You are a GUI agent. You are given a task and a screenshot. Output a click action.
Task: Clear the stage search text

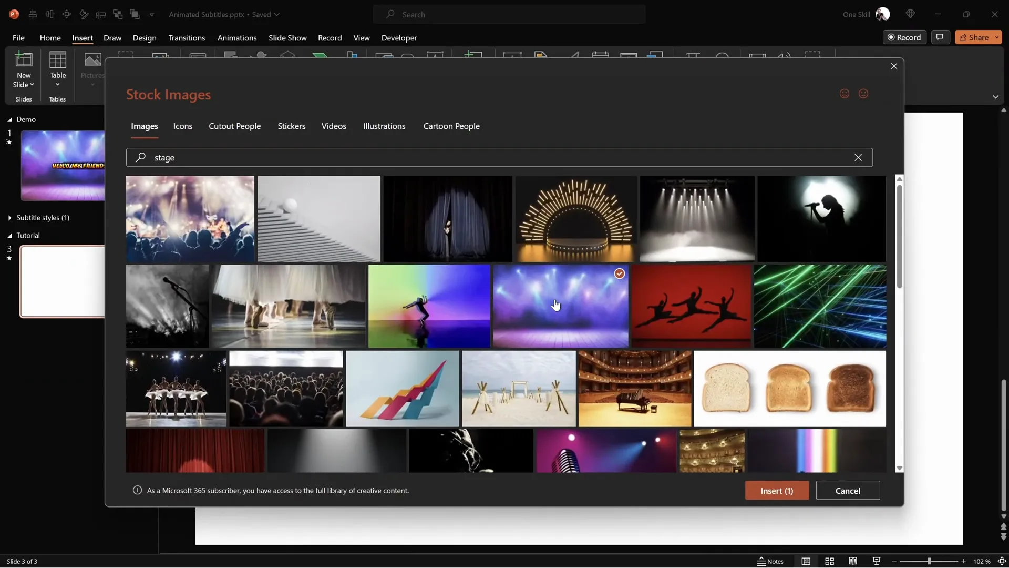tap(858, 157)
